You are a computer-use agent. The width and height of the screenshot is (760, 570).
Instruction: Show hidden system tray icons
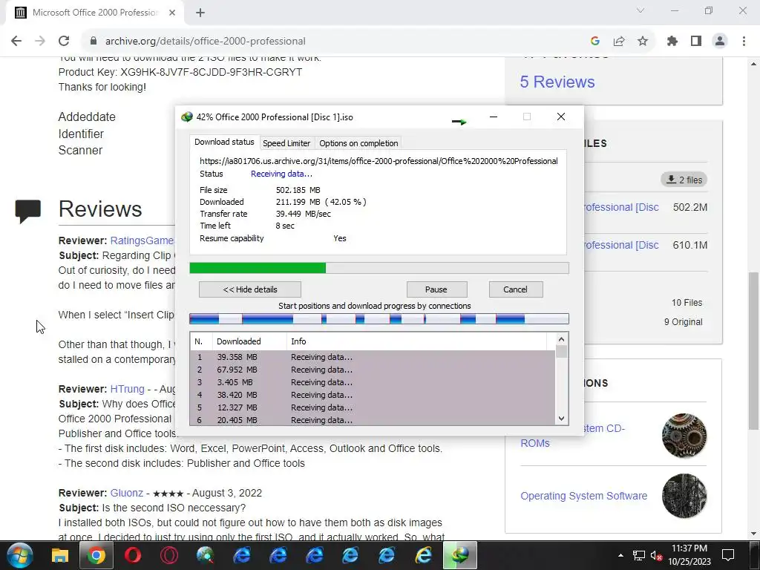pos(620,555)
